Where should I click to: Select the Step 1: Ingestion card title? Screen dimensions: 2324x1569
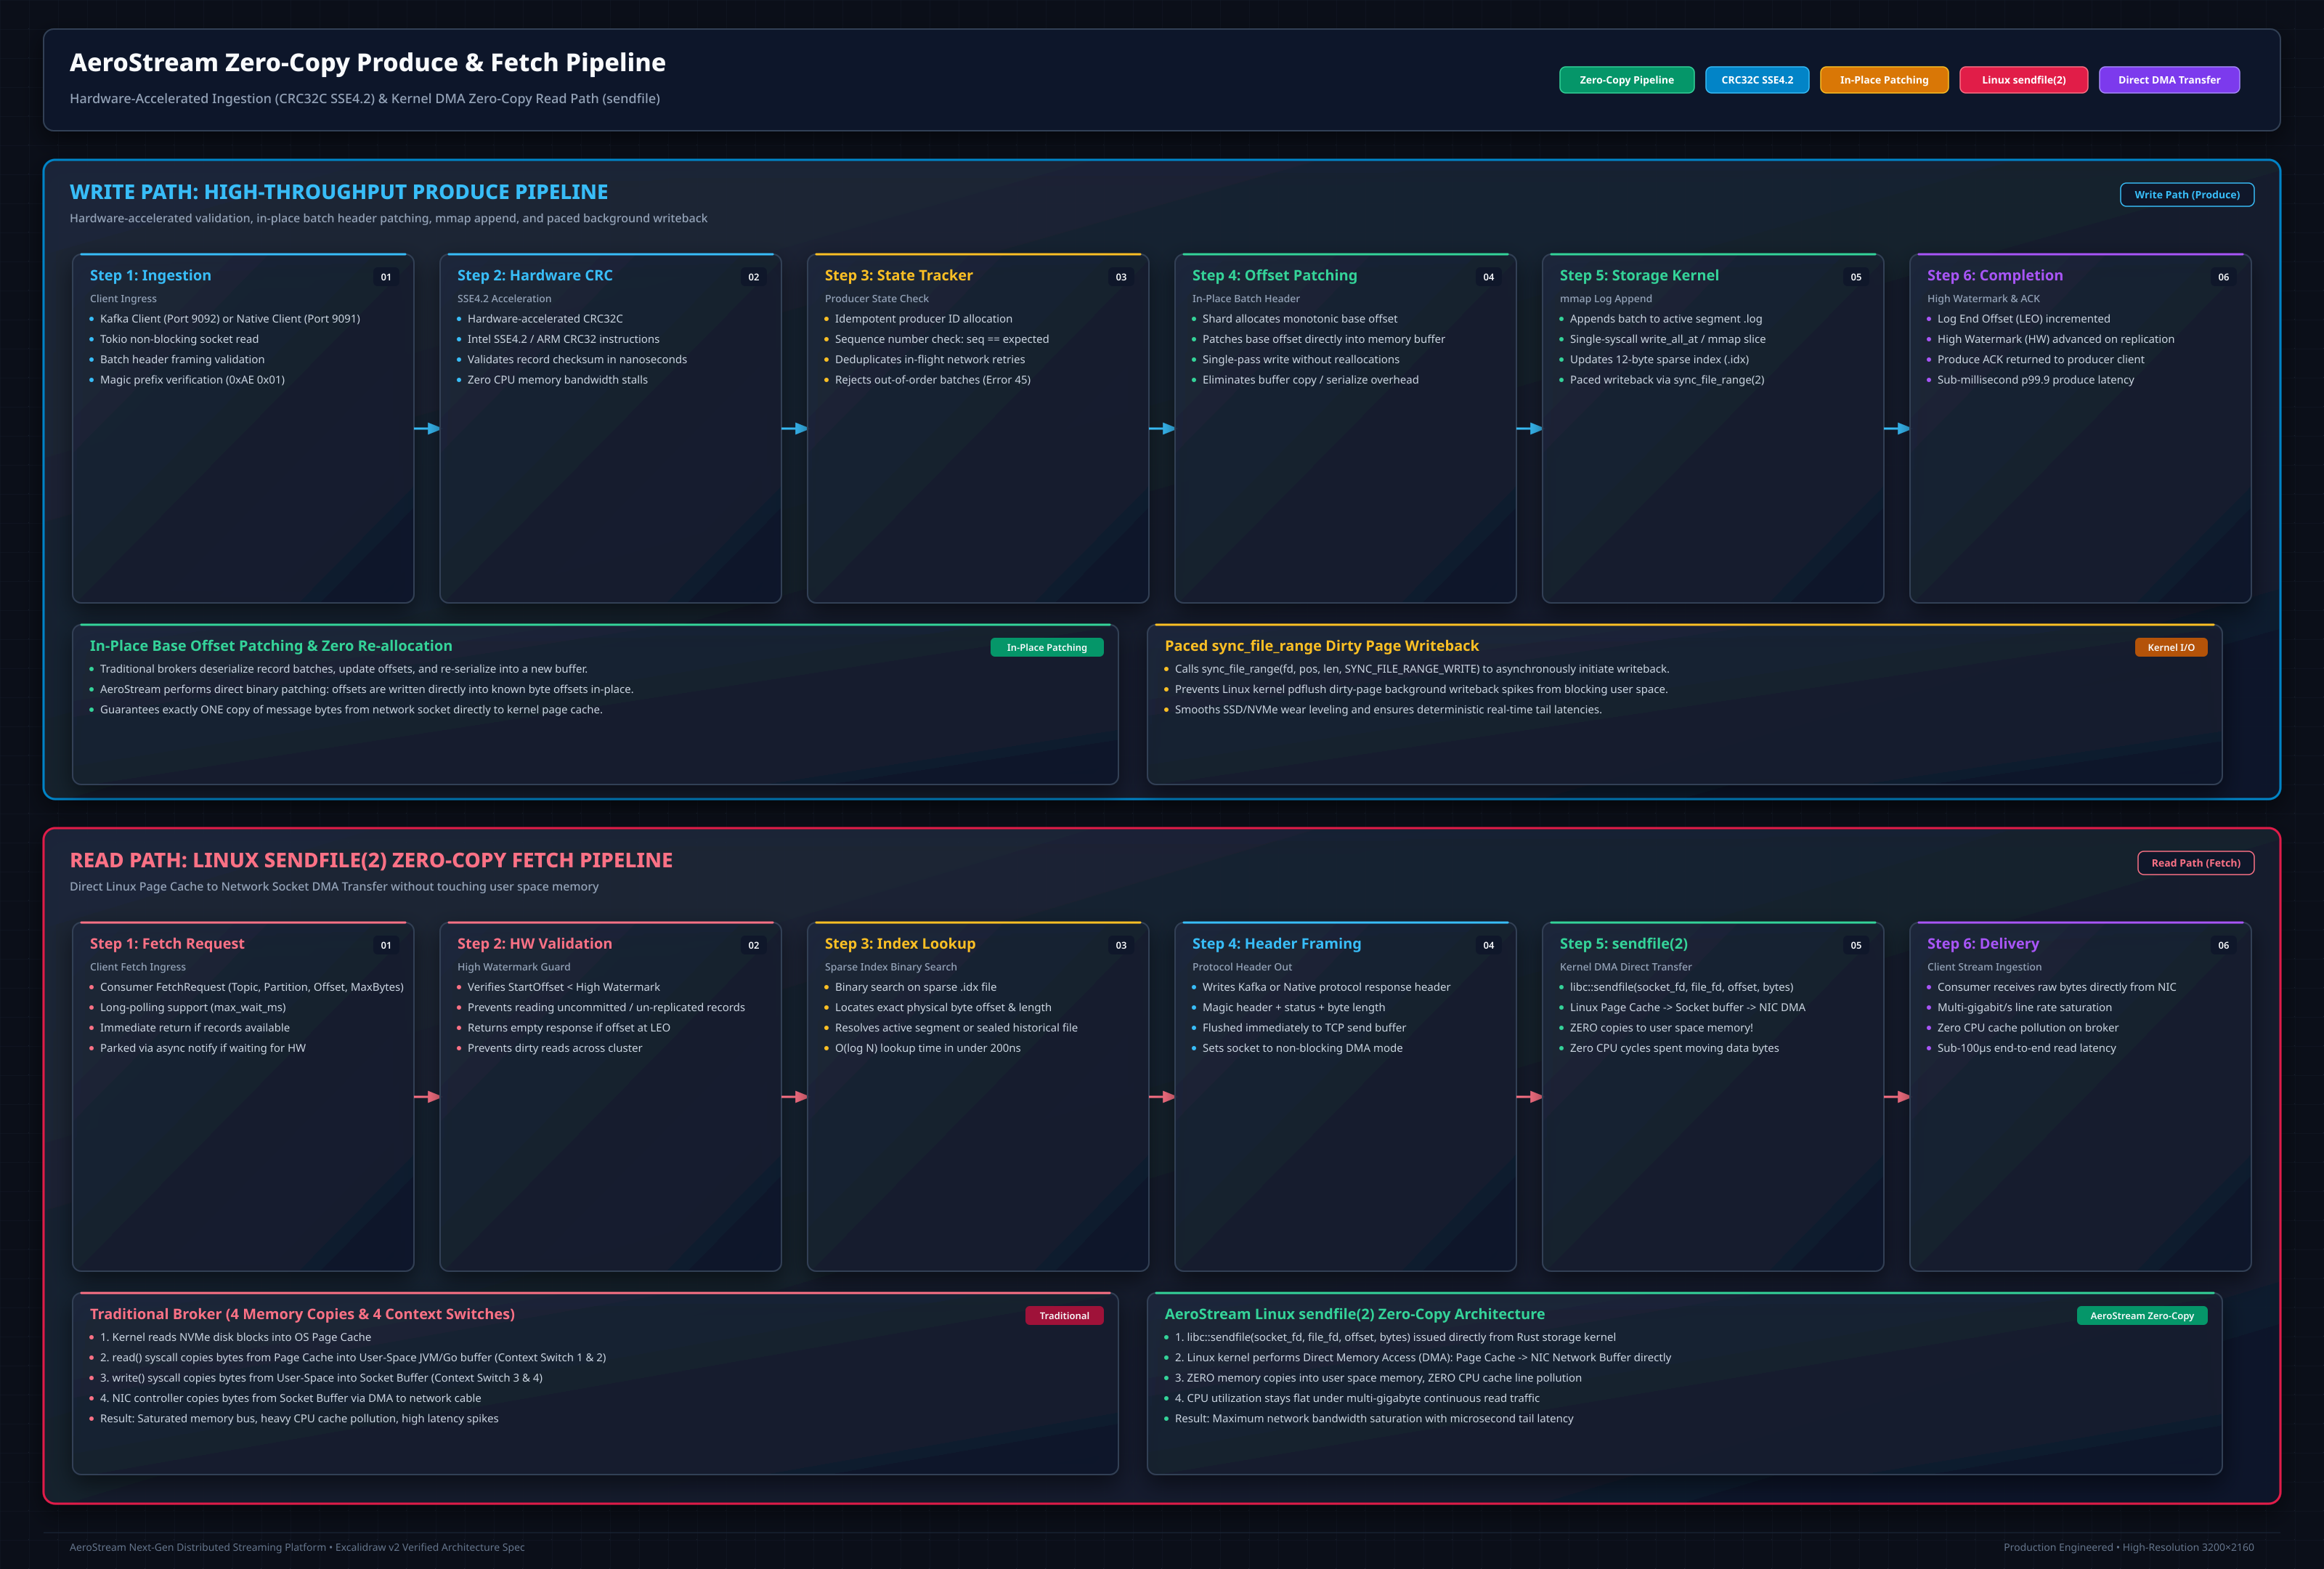150,276
